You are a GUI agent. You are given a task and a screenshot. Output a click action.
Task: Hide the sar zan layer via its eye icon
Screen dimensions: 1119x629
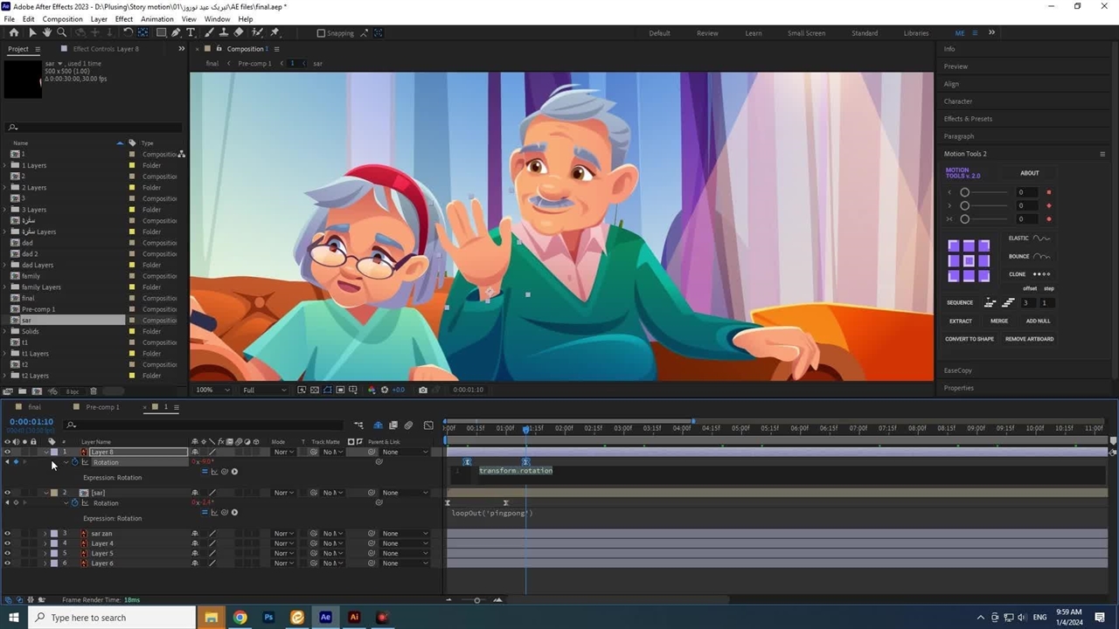[8, 534]
